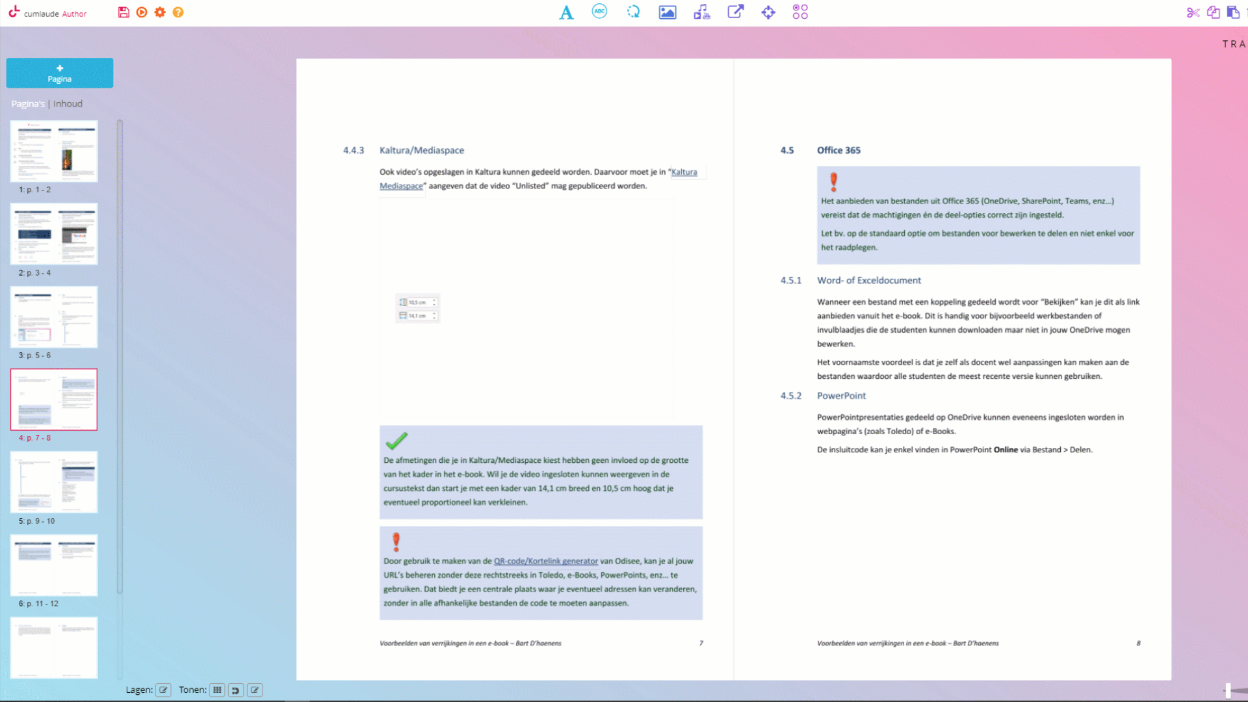Save the project with the floppy disk icon
The width and height of the screenshot is (1248, 702).
(123, 12)
